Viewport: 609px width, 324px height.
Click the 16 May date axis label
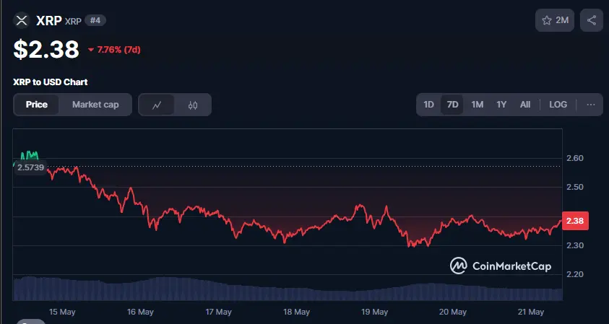click(x=140, y=312)
